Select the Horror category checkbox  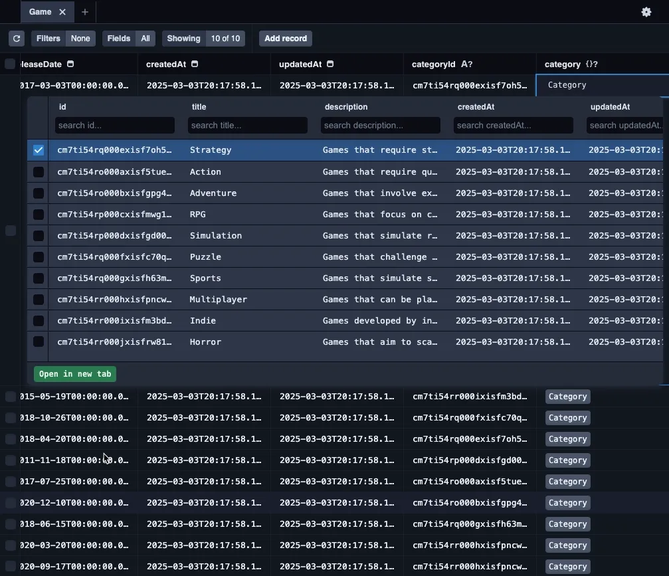39,341
